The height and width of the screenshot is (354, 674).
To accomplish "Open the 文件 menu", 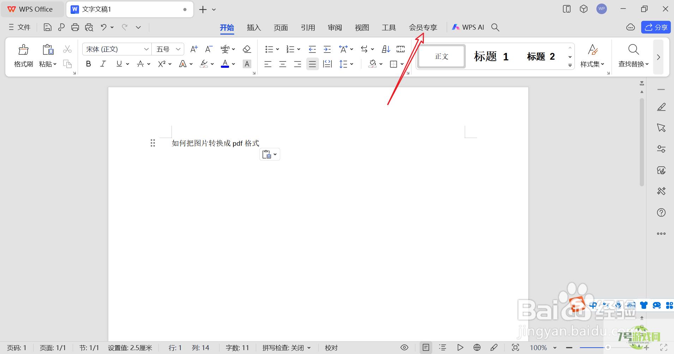I will click(x=19, y=27).
